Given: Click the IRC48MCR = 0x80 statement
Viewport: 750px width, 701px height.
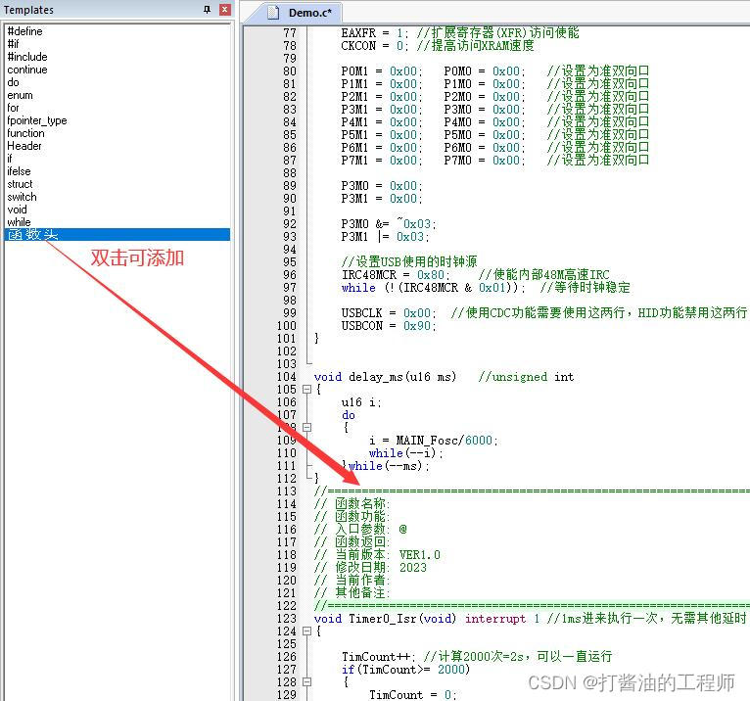Looking at the screenshot, I should (396, 275).
